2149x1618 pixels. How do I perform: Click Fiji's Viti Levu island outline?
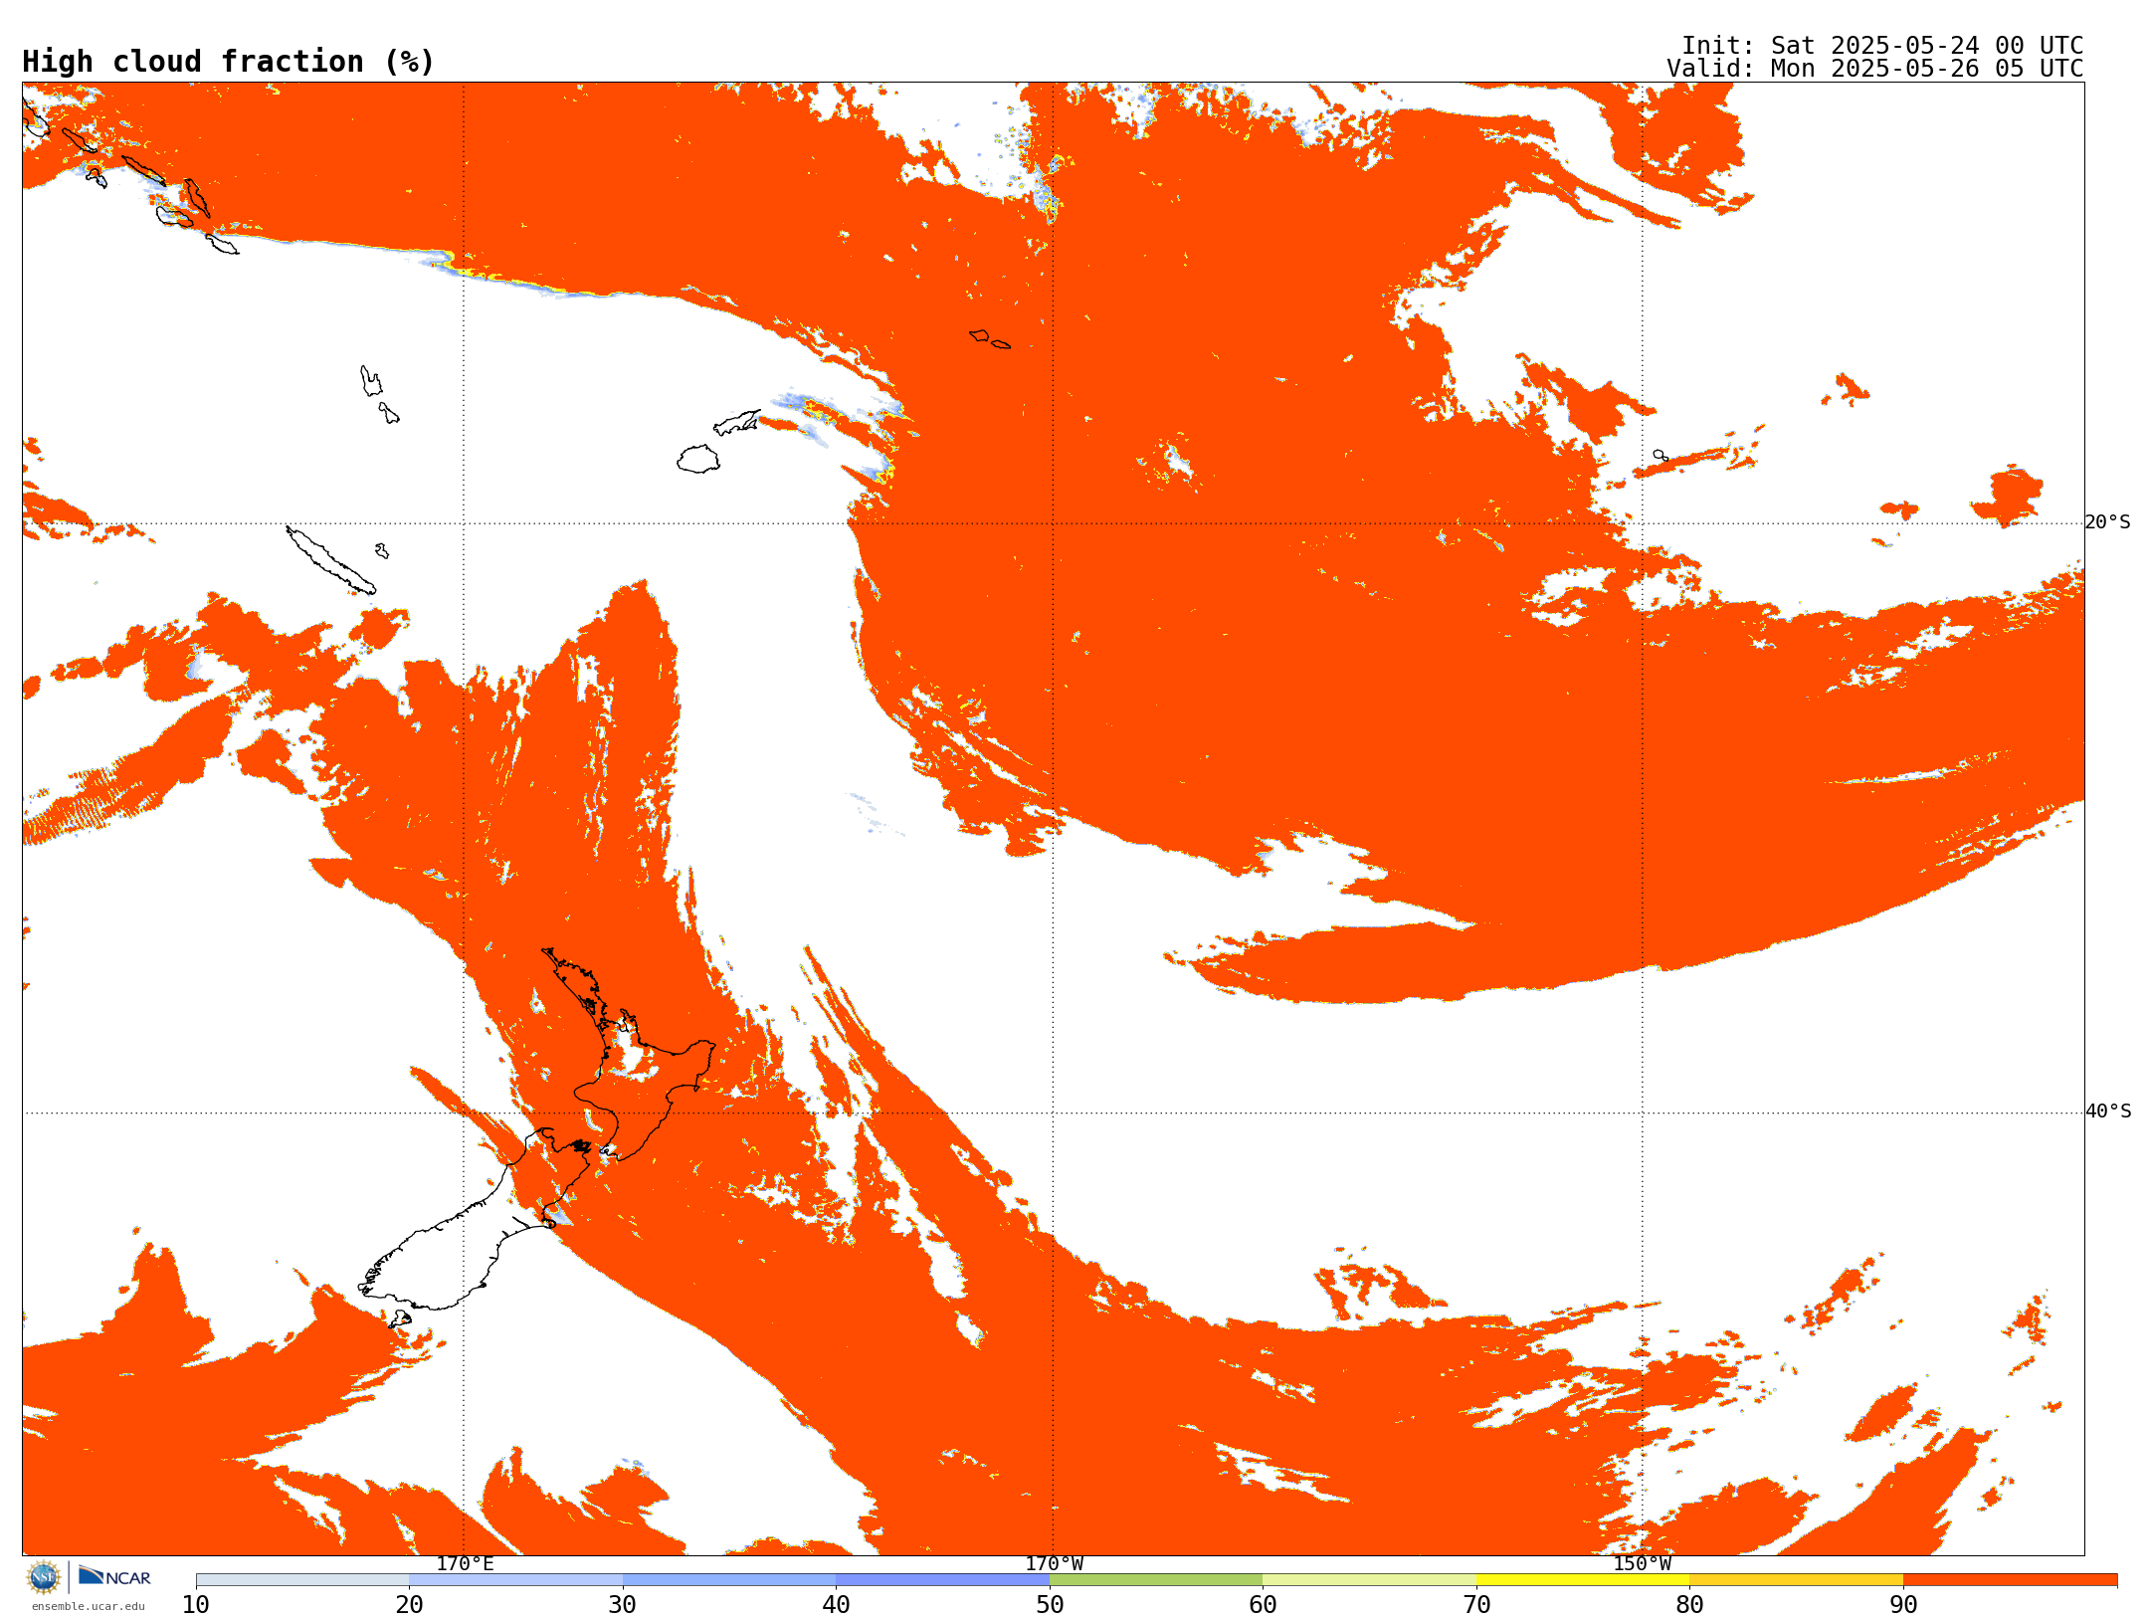(x=698, y=459)
